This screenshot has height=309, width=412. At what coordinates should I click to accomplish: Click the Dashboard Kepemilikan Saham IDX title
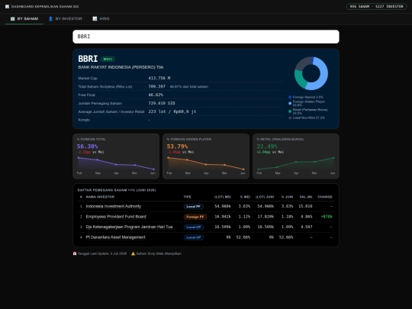[x=45, y=7]
